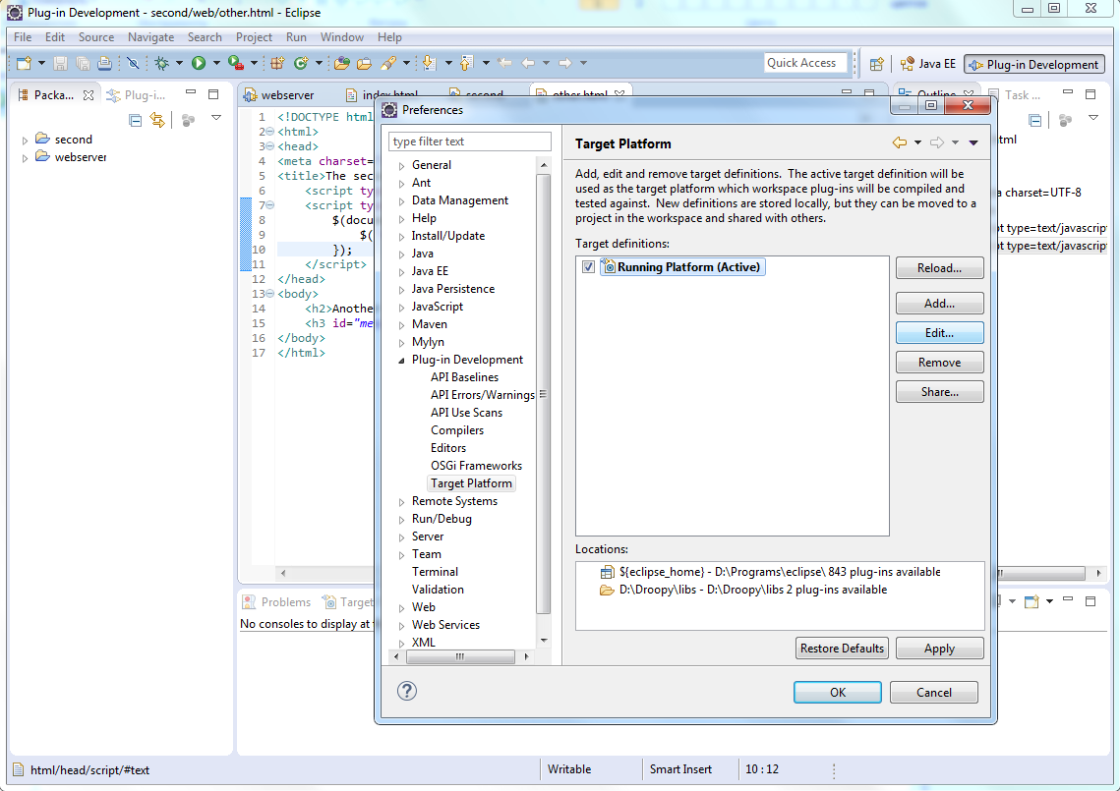Click the Edit... button
The height and width of the screenshot is (791, 1120).
(x=939, y=333)
